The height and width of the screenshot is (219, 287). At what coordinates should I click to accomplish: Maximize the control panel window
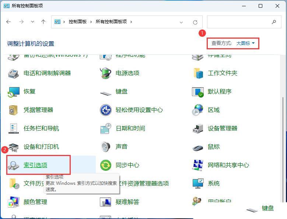[x=260, y=6]
